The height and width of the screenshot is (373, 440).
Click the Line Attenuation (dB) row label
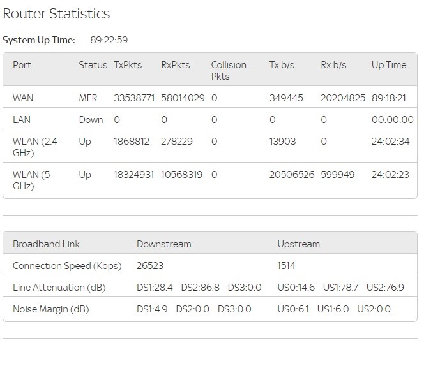(59, 288)
